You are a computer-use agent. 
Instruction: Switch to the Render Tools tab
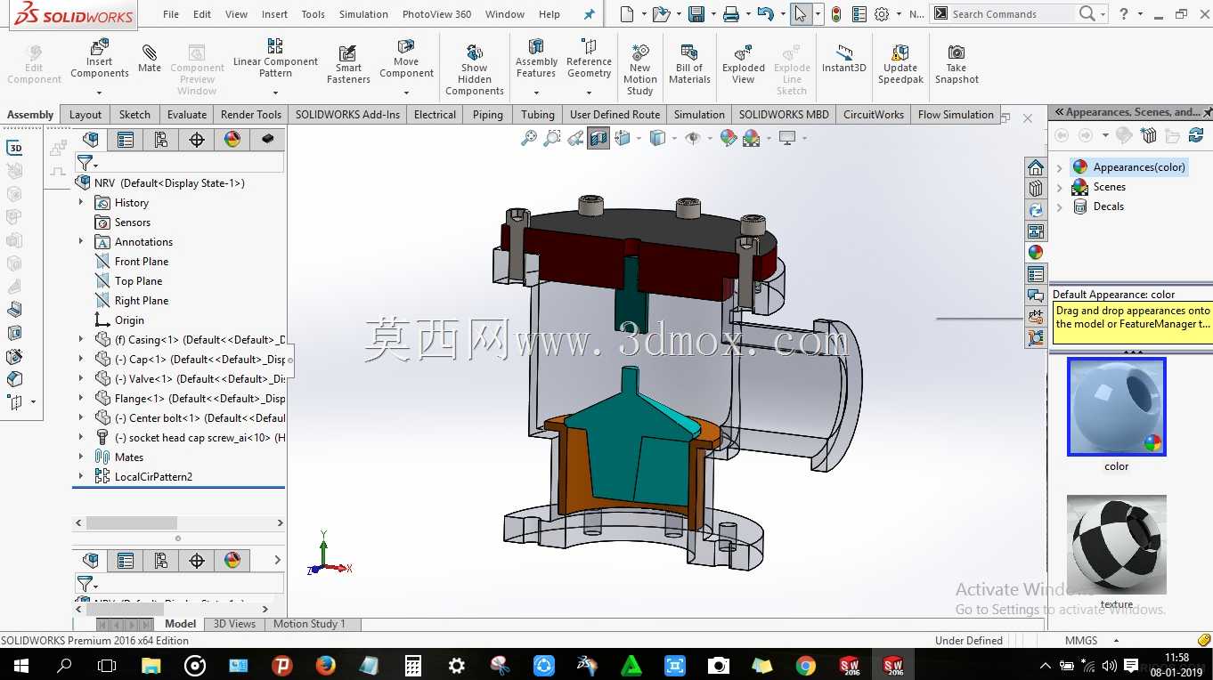pyautogui.click(x=250, y=115)
